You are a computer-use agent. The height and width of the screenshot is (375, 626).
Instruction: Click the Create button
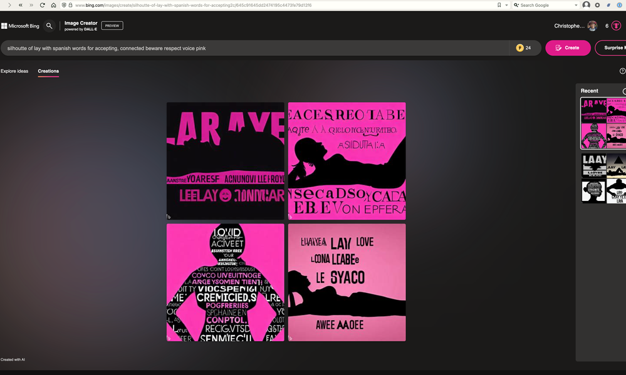[x=568, y=48]
